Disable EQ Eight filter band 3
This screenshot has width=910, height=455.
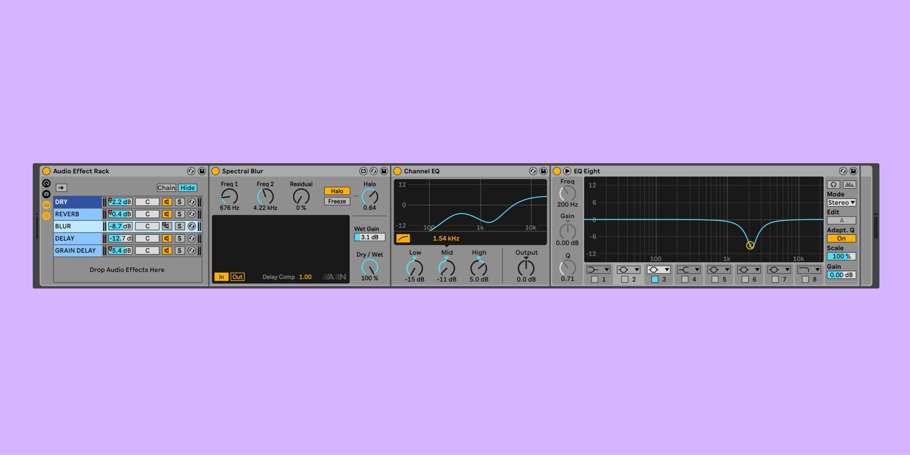tap(655, 279)
